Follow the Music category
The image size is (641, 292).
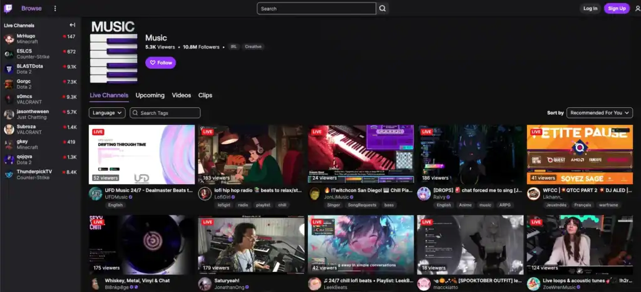click(x=161, y=63)
